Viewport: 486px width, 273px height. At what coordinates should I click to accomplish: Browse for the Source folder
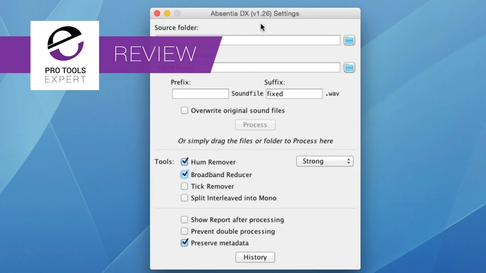coord(349,40)
